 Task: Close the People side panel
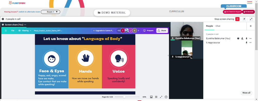click(x=251, y=26)
